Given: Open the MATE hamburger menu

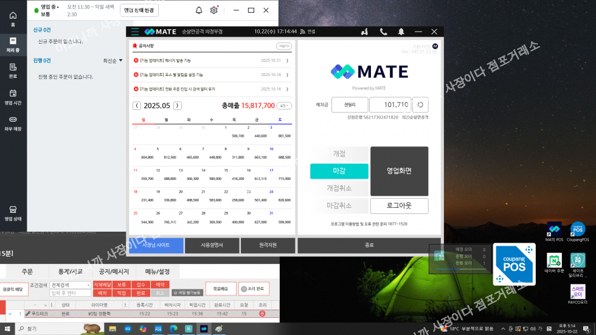Looking at the screenshot, I should point(134,32).
